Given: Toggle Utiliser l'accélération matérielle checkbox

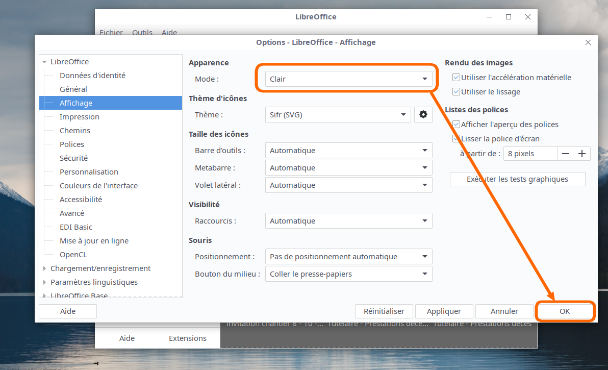Looking at the screenshot, I should pos(456,78).
